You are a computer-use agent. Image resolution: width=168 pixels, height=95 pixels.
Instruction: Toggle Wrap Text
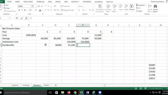(x=65, y=6)
